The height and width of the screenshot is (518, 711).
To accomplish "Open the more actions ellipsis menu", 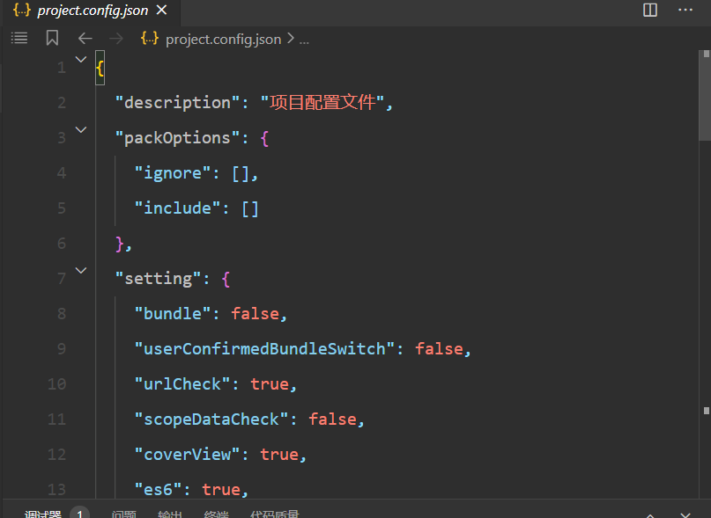I will tap(685, 10).
